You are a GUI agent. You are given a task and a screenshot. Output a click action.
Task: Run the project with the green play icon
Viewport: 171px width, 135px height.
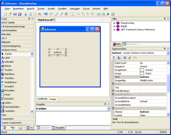108,14
